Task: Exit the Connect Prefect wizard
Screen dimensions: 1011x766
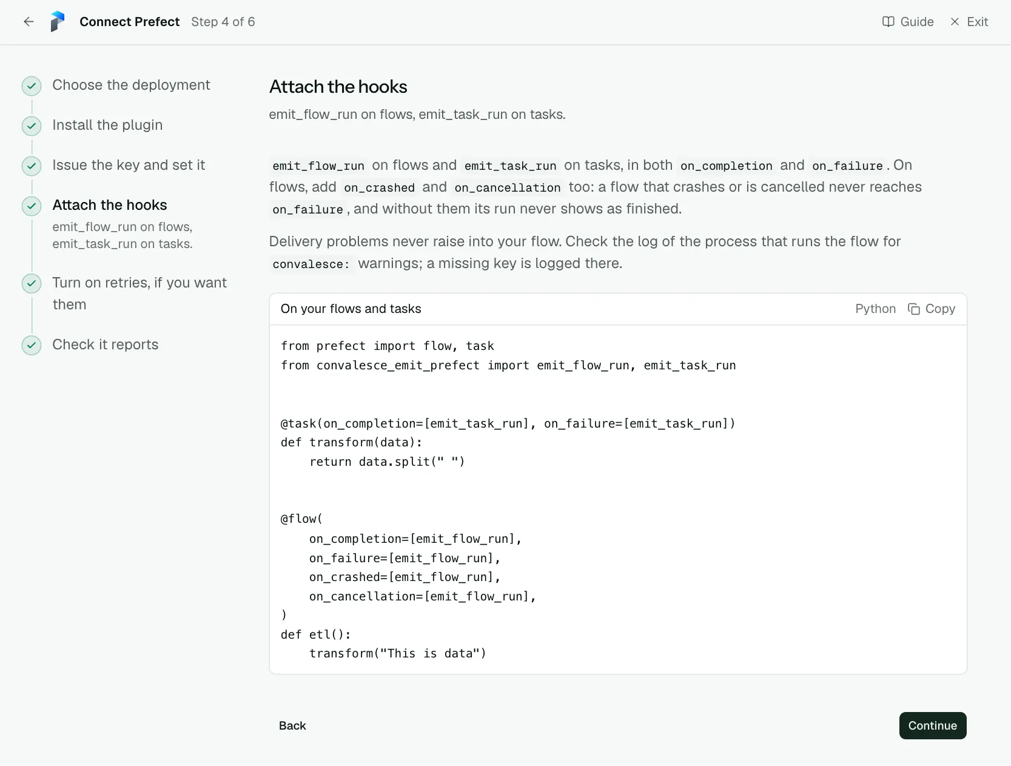Action: coord(969,22)
